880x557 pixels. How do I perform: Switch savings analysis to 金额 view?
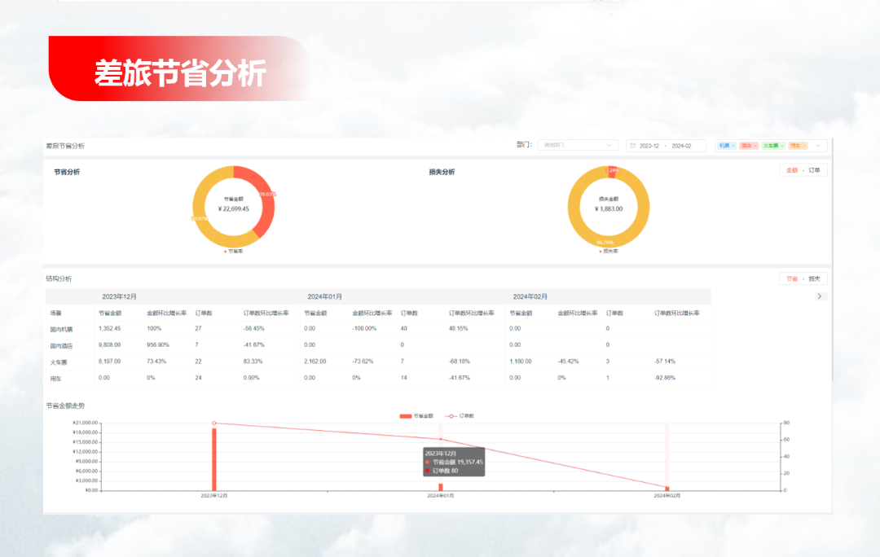click(792, 170)
